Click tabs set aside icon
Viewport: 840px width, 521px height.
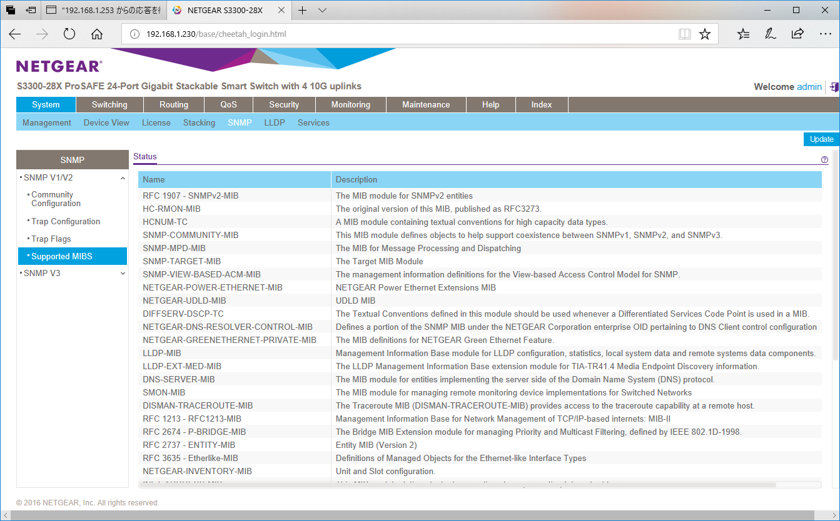pos(11,10)
